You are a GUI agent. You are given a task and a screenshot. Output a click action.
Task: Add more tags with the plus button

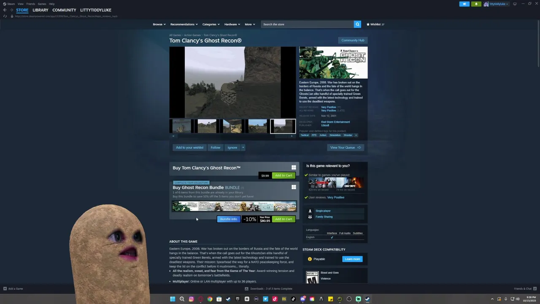pos(356,135)
